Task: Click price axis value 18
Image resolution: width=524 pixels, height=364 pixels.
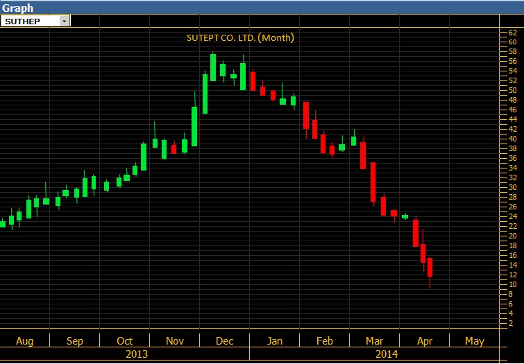Action: pyautogui.click(x=512, y=245)
